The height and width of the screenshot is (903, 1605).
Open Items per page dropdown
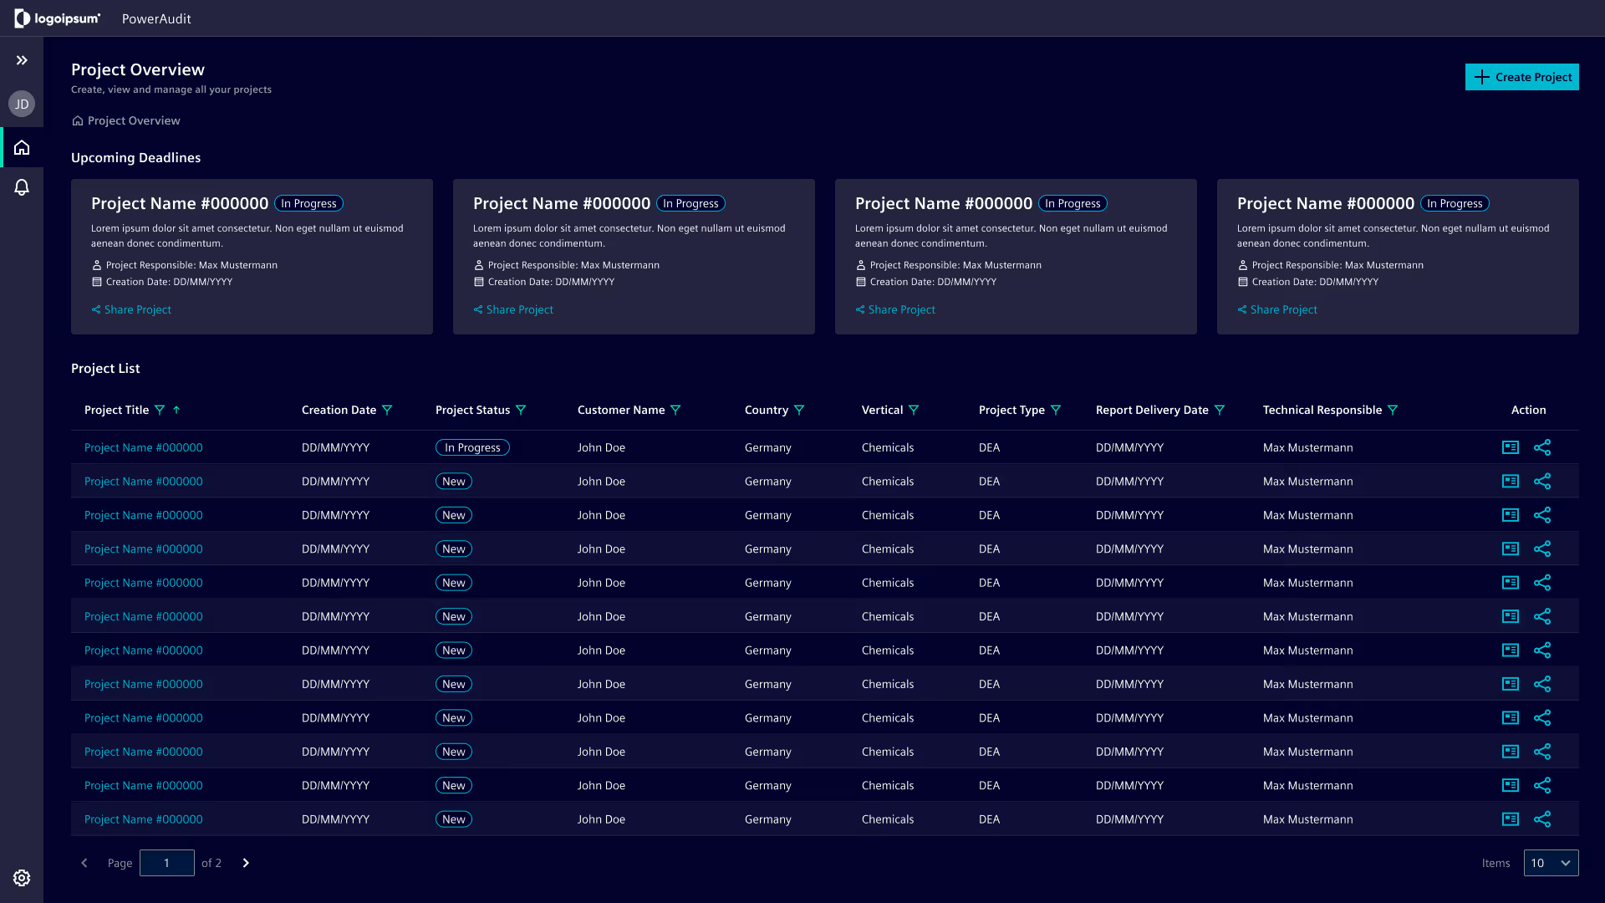click(1551, 863)
